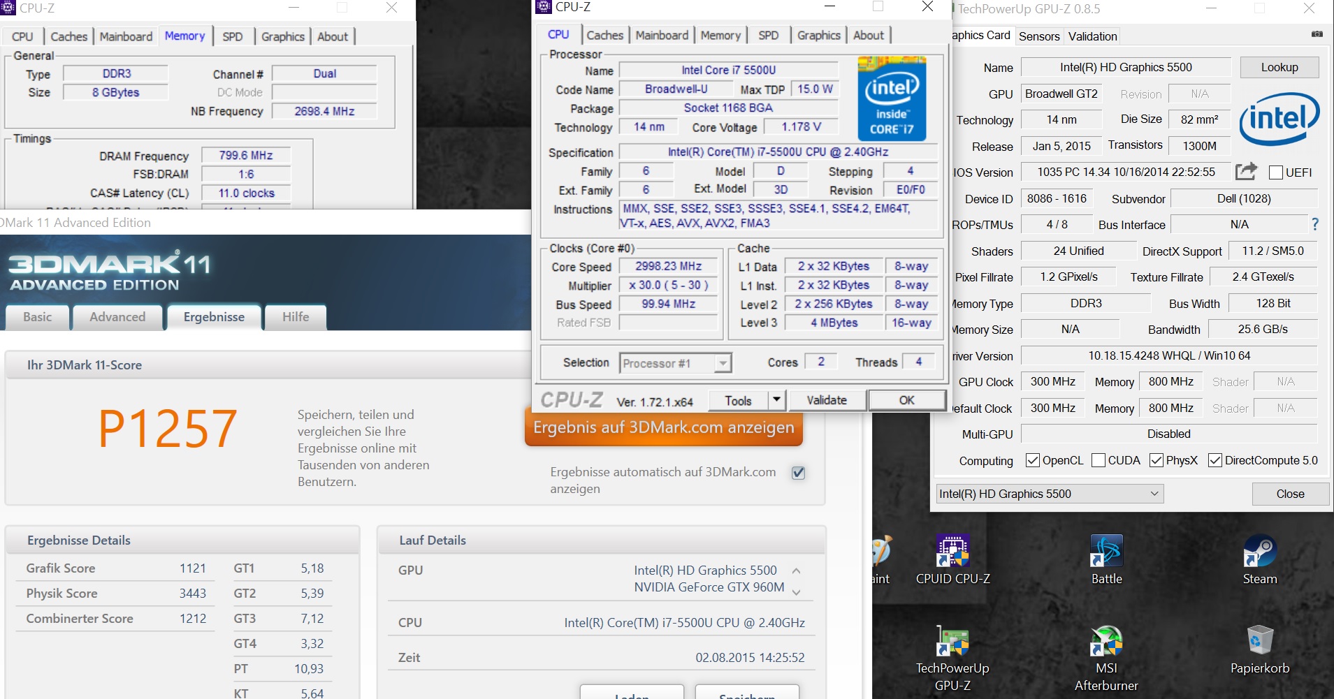Viewport: 1334px width, 699px height.
Task: Click the Intel inside Core i7 badge
Action: pos(892,98)
